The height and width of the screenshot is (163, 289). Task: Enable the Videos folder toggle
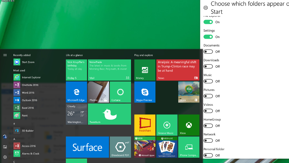click(208, 111)
